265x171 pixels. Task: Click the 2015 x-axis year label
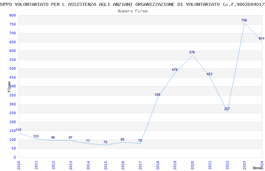106,165
